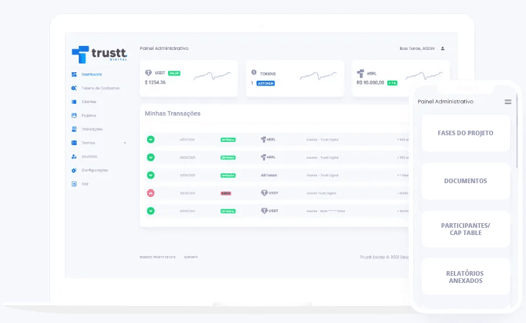Click the ENTRADA badge in the ARToken row
526x323 pixels.
coord(228,175)
